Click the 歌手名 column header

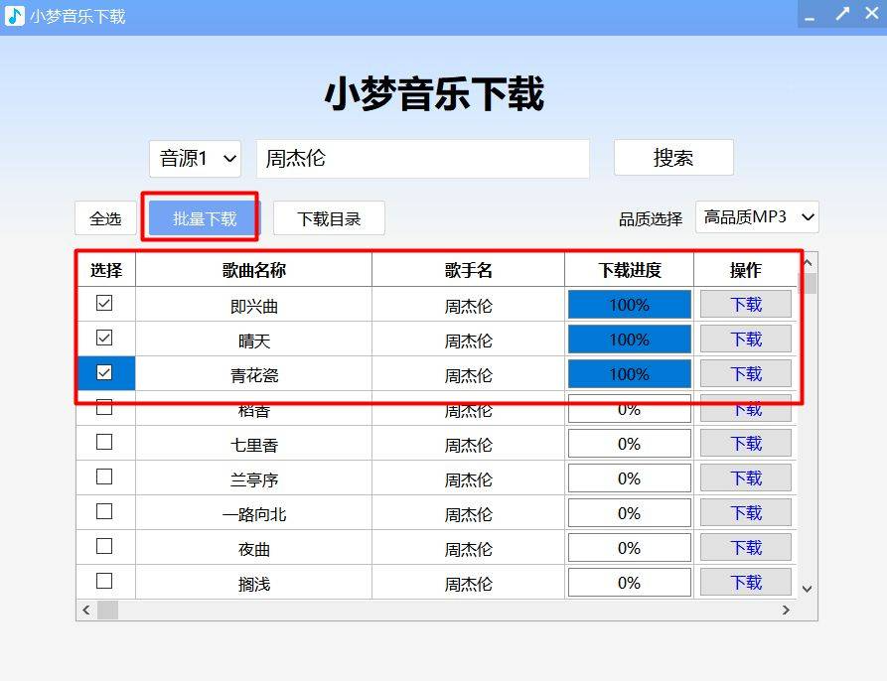tap(467, 269)
